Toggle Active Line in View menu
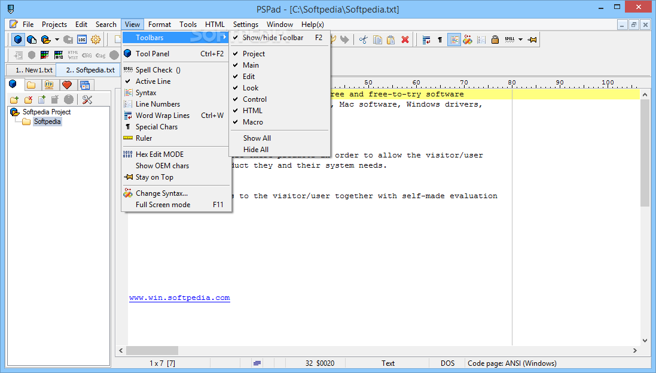The height and width of the screenshot is (373, 656). click(176, 81)
